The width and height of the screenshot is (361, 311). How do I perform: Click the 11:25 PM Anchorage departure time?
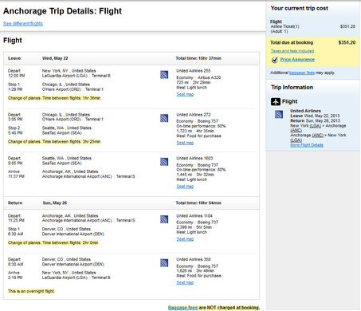(16, 220)
